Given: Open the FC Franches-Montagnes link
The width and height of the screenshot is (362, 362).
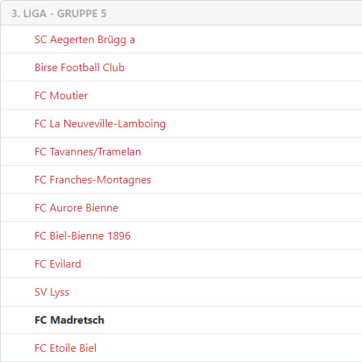Looking at the screenshot, I should (92, 180).
